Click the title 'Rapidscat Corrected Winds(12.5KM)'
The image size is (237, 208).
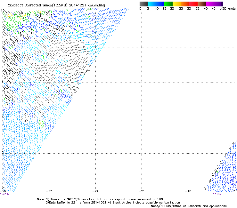pyautogui.click(x=37, y=5)
